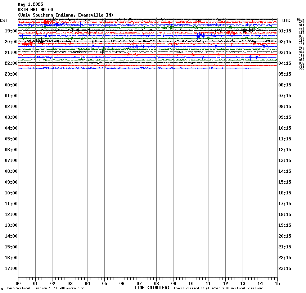Select minute 12 on the time axis
Screen dimensions: 306x293
point(226,284)
